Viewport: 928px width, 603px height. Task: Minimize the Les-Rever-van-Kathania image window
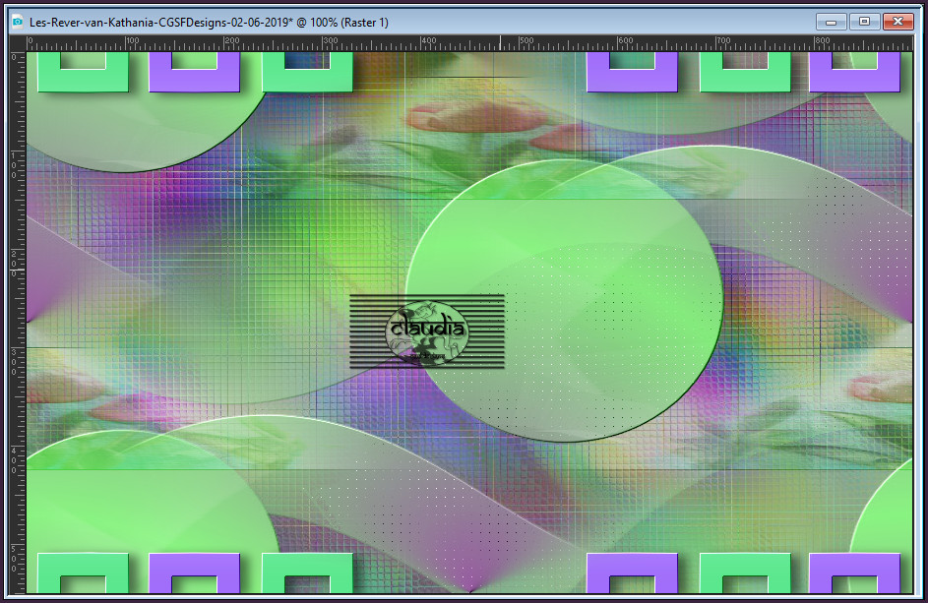pyautogui.click(x=831, y=22)
